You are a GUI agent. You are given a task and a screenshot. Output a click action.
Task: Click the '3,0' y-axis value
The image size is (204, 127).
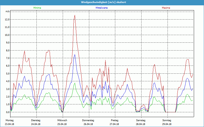coord(8,89)
